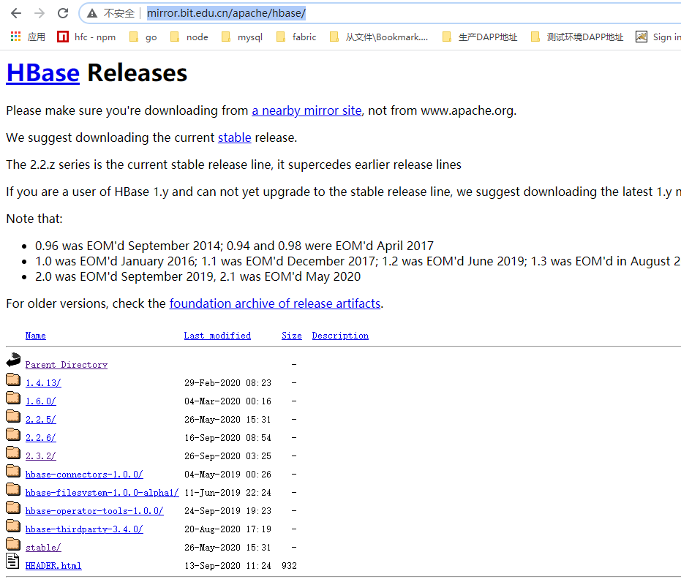This screenshot has height=582, width=681.
Task: Click the HBase heading link
Action: tap(43, 72)
